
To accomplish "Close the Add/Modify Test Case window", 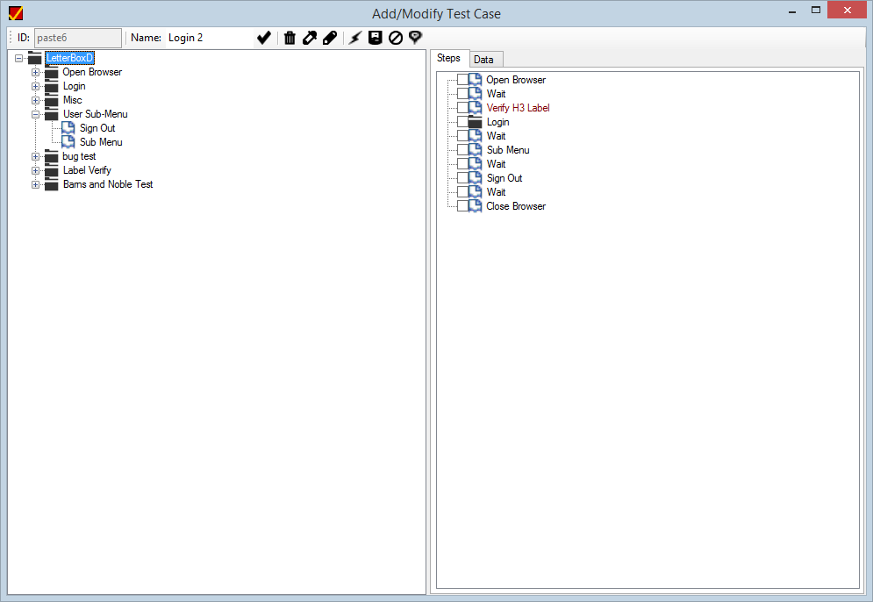I will [847, 10].
